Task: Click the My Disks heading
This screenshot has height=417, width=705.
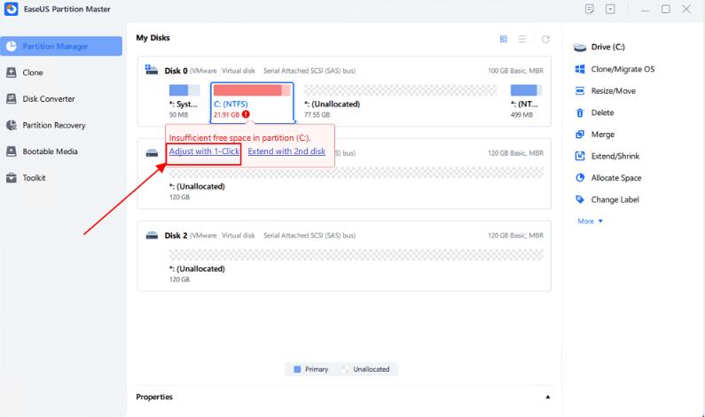Action: click(x=153, y=38)
